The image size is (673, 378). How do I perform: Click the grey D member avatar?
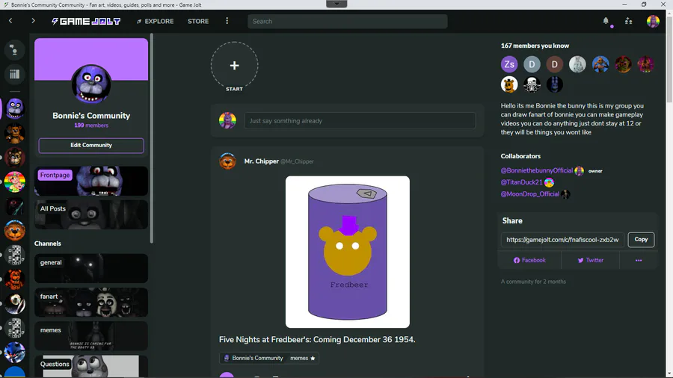point(532,64)
